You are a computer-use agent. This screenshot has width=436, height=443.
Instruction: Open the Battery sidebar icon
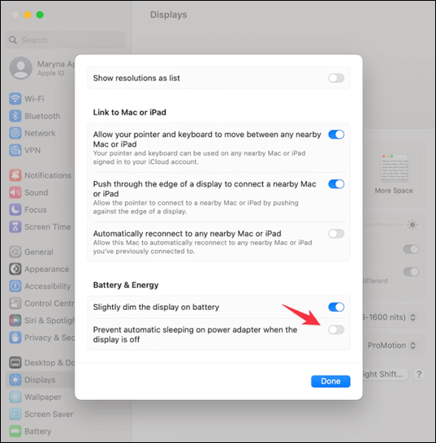point(15,431)
